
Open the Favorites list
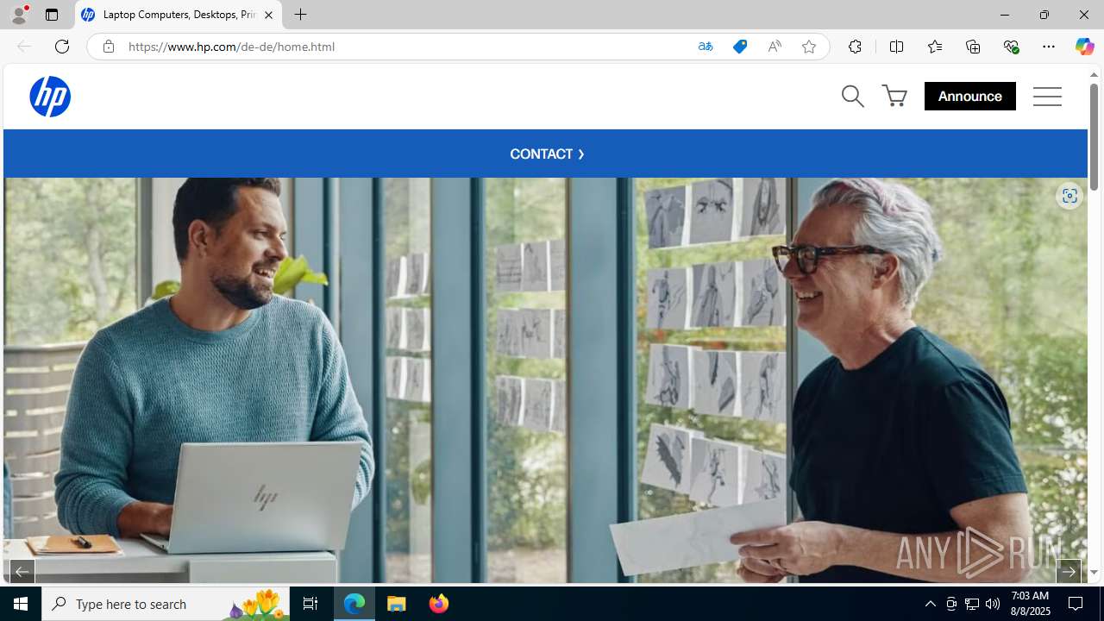tap(934, 47)
